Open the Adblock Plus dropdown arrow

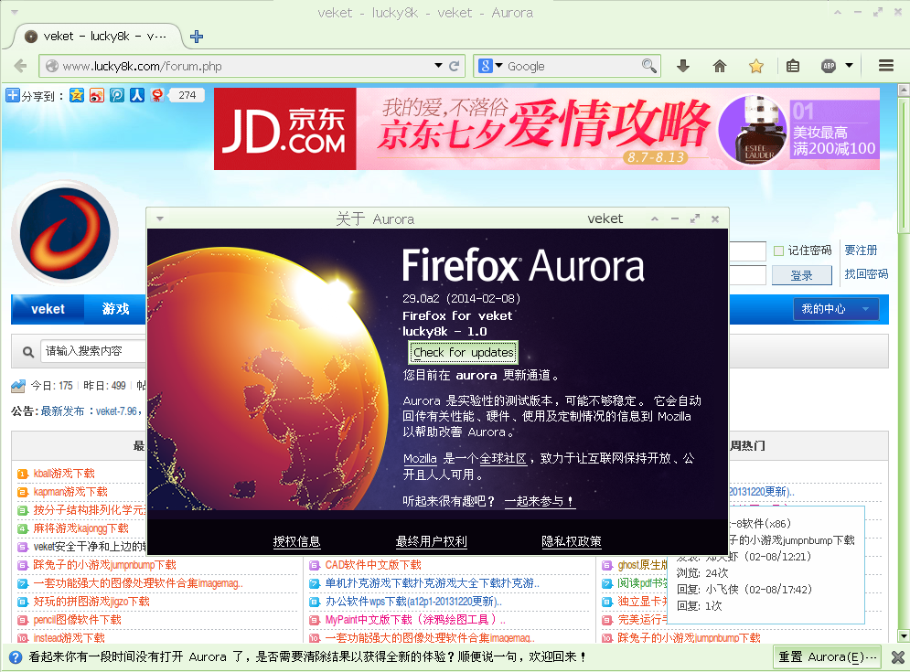pos(849,66)
